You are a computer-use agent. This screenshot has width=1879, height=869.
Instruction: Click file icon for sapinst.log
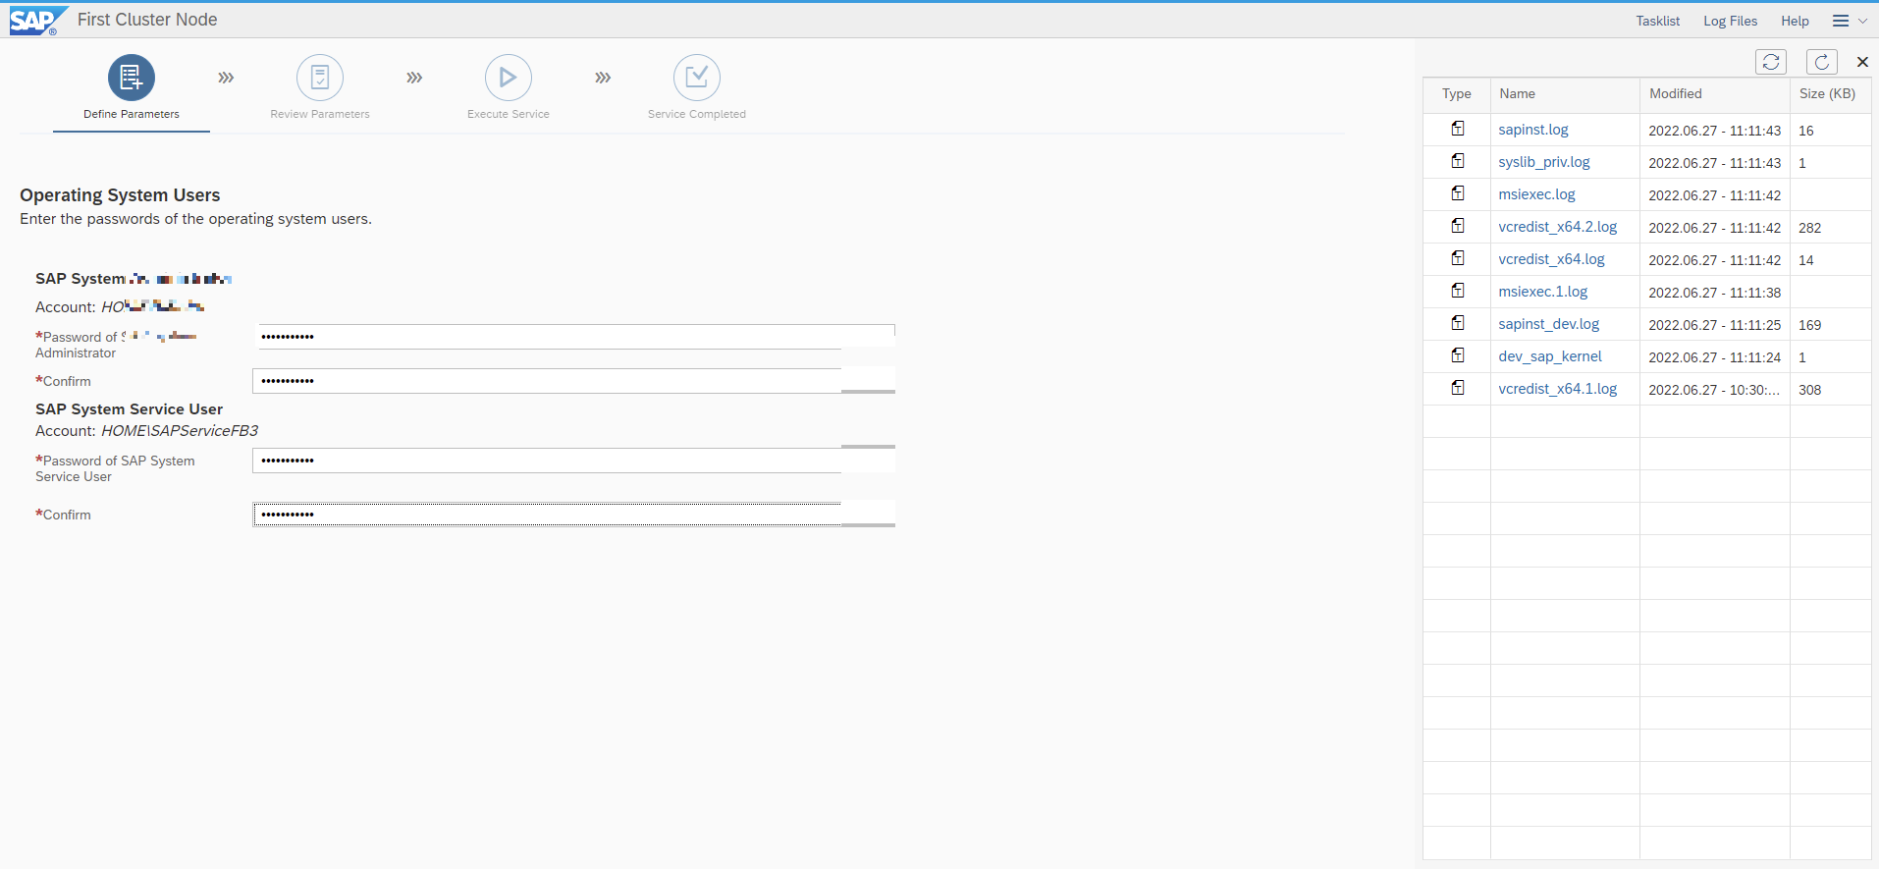click(1458, 129)
